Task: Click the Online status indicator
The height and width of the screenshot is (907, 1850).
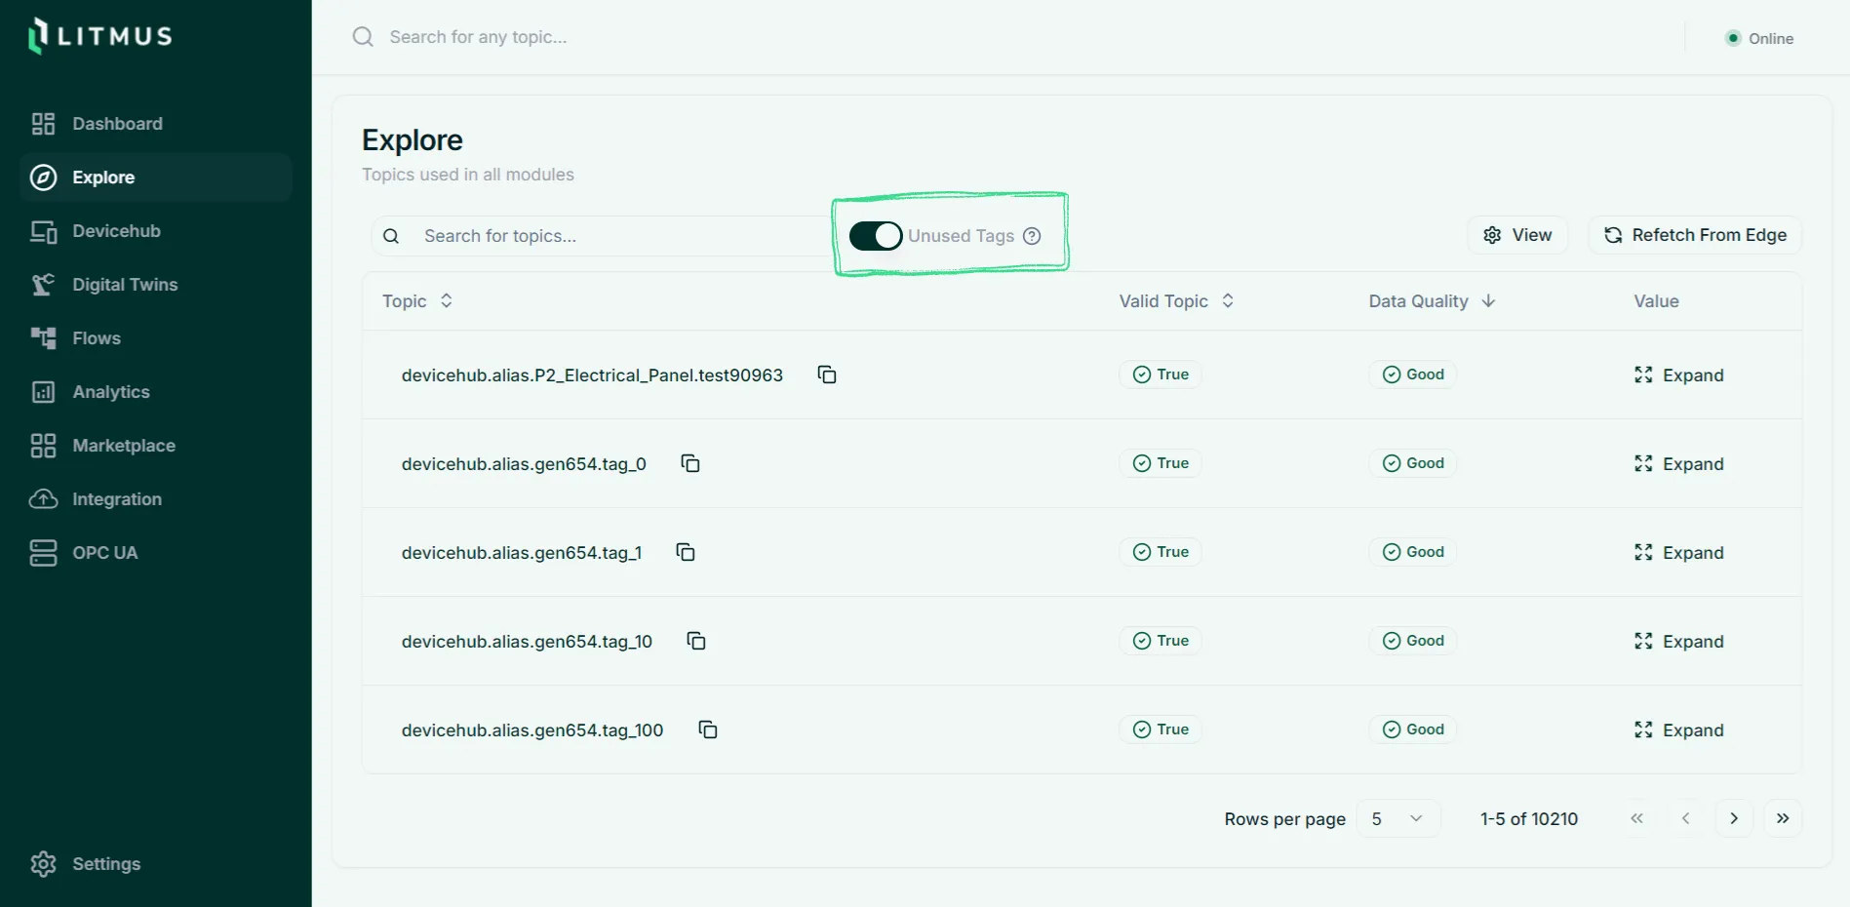Action: (x=1760, y=38)
